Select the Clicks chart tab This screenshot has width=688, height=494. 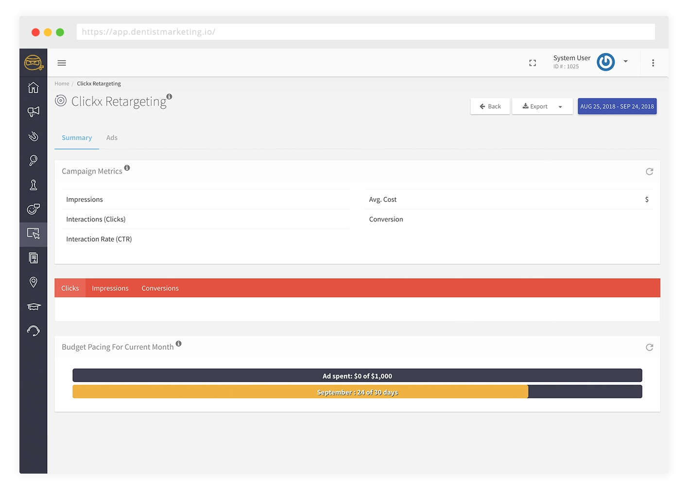click(70, 288)
